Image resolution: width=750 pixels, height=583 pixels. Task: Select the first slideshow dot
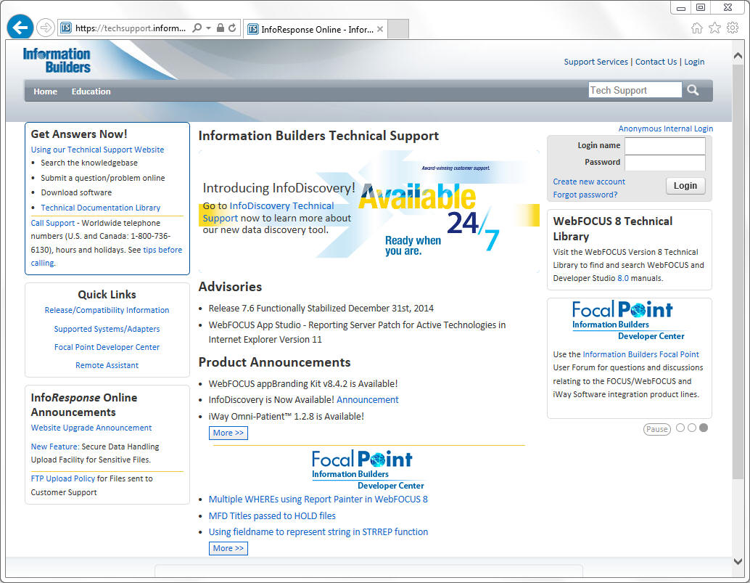pos(680,428)
